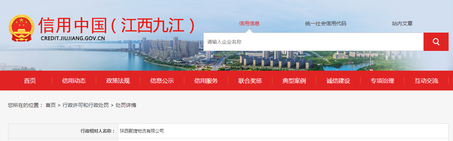Open the 联合奖惩 navigation item
453x141 pixels.
click(250, 81)
